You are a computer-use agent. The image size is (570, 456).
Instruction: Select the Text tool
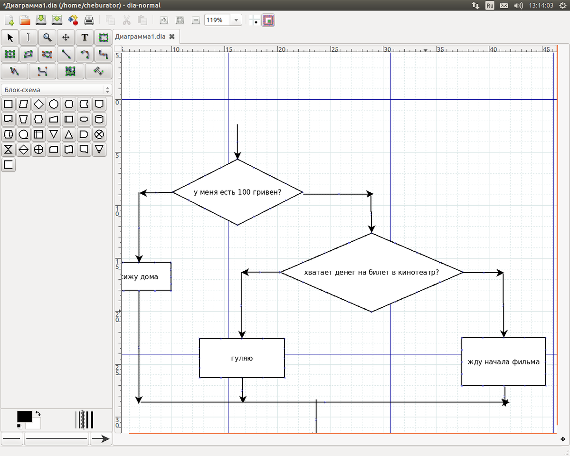[x=84, y=38]
